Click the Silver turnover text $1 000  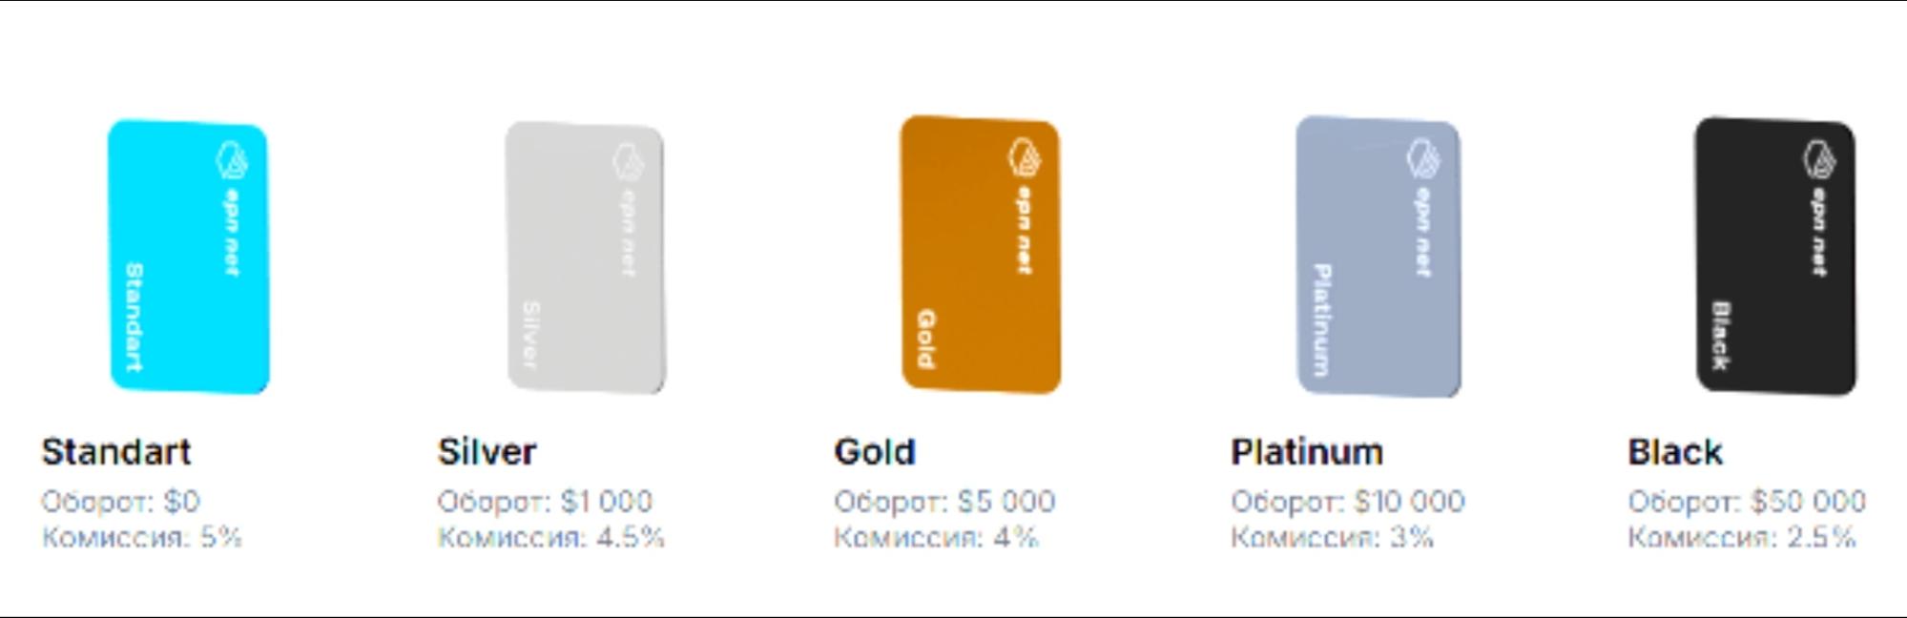607,502
